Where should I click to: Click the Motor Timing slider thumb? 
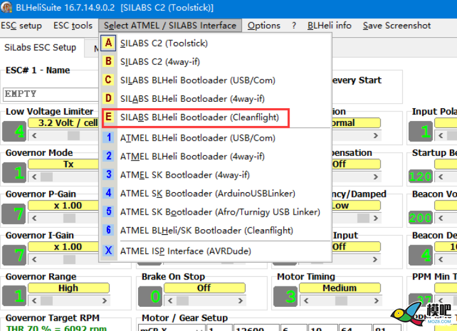pyautogui.click(x=341, y=300)
